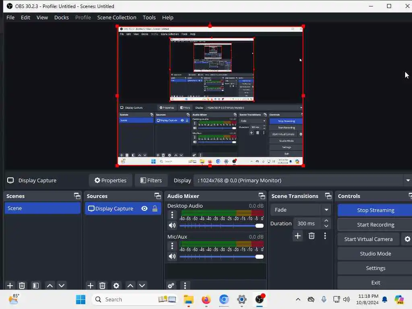The height and width of the screenshot is (309, 412).
Task: Open OBS Settings button
Action: pyautogui.click(x=375, y=268)
